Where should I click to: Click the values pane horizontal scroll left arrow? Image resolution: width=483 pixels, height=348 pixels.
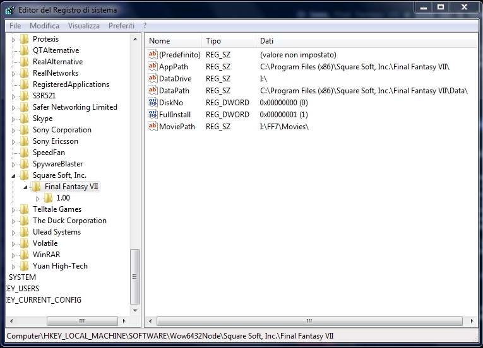pyautogui.click(x=150, y=321)
